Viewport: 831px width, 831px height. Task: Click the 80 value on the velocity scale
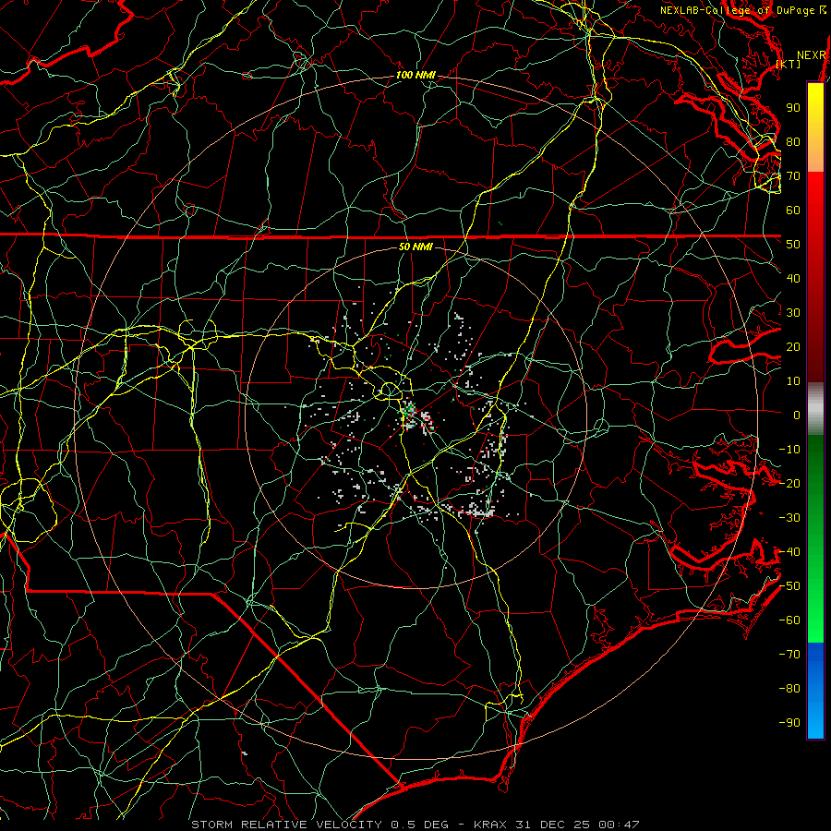(793, 141)
